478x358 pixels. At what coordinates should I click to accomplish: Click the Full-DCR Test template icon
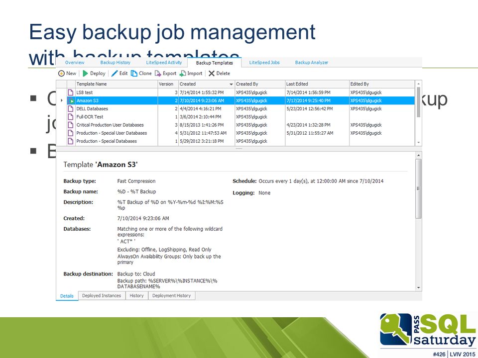tap(71, 116)
